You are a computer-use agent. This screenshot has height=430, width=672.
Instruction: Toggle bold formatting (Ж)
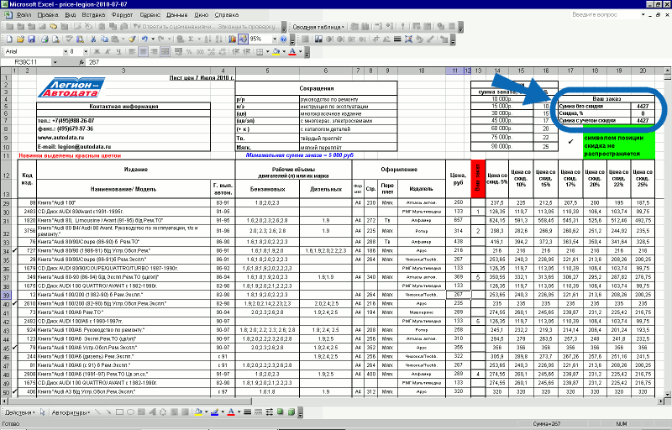coord(97,52)
